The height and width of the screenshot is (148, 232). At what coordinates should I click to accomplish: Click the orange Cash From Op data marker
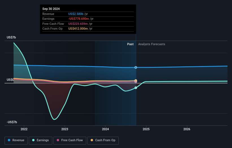pyautogui.click(x=136, y=80)
